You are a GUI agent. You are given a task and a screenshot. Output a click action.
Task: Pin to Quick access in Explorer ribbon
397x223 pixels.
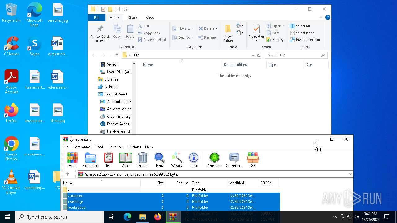(100, 33)
